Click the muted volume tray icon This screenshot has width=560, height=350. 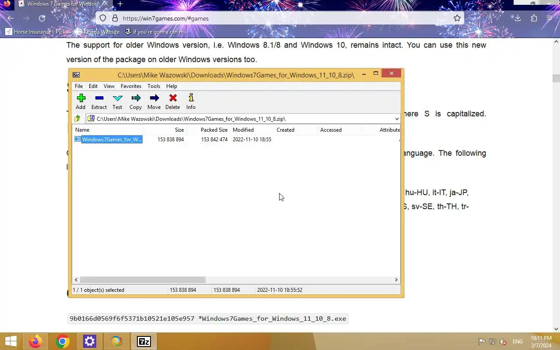point(503,342)
